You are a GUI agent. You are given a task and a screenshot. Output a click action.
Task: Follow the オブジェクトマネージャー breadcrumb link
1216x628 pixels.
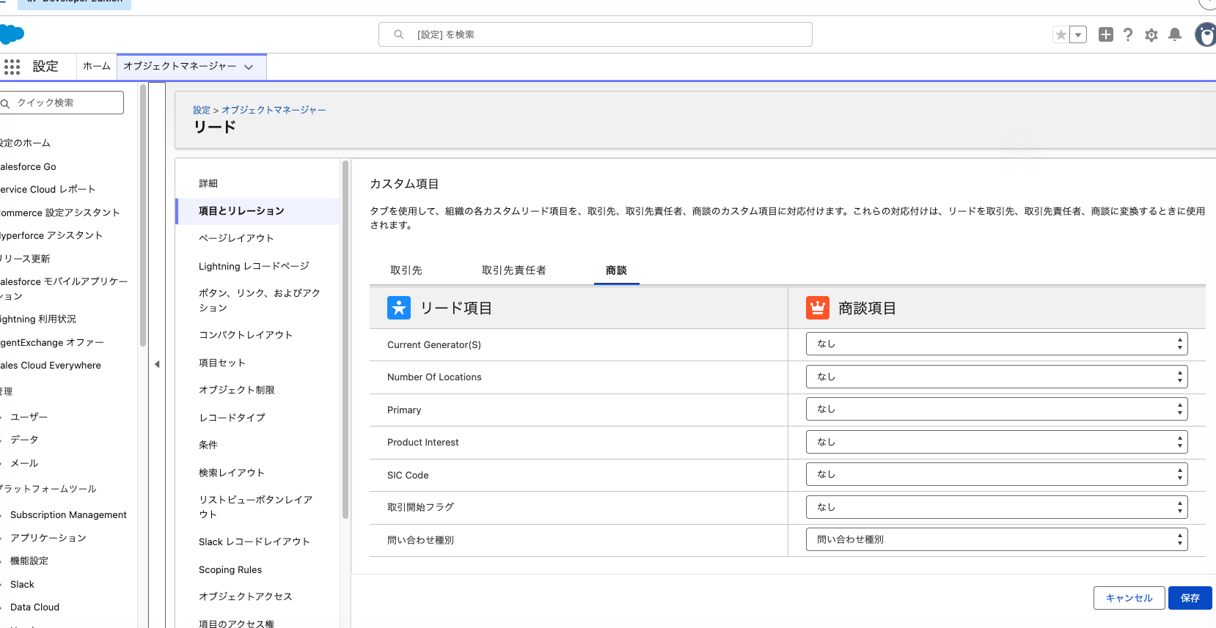tap(274, 110)
